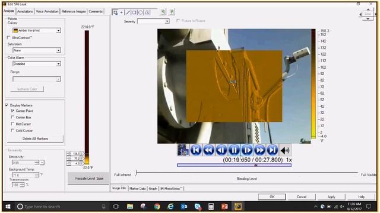
Task: Open Outlook from the taskbar
Action: click(x=184, y=206)
